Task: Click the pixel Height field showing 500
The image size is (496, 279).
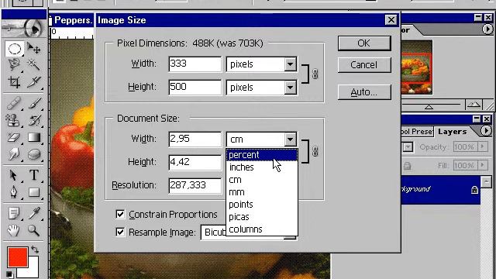Action: [195, 88]
